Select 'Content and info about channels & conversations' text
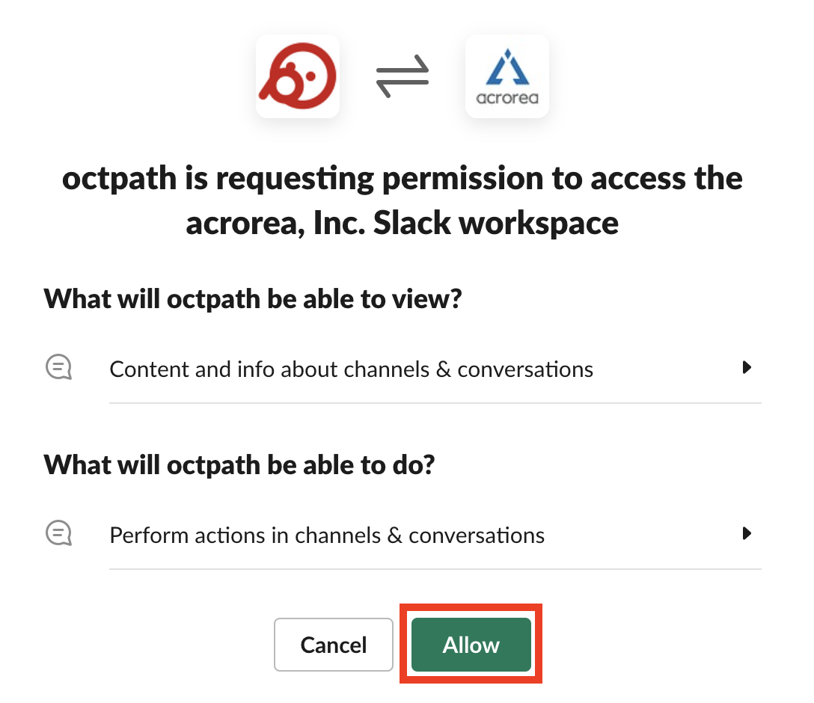The height and width of the screenshot is (703, 814). click(x=352, y=369)
